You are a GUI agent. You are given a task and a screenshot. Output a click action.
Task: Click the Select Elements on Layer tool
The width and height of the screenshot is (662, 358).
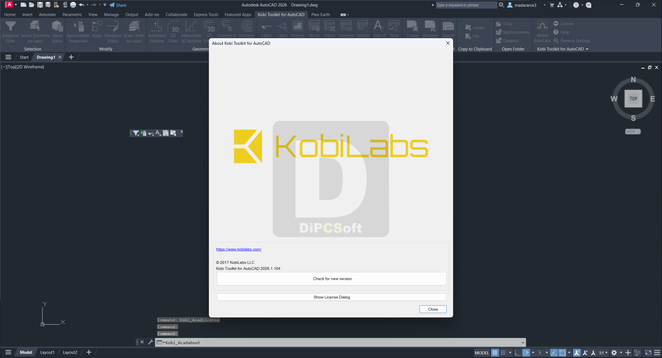pyautogui.click(x=35, y=32)
